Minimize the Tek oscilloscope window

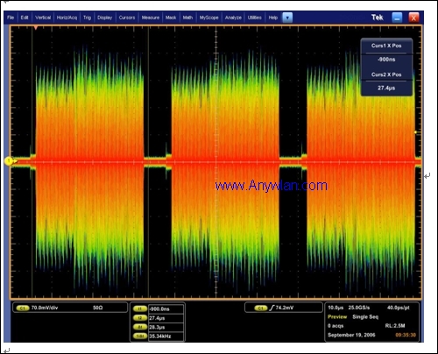[397, 18]
